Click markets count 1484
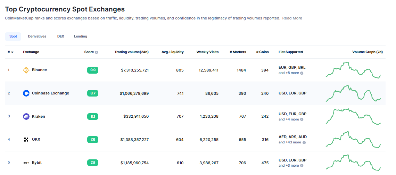 click(x=241, y=70)
